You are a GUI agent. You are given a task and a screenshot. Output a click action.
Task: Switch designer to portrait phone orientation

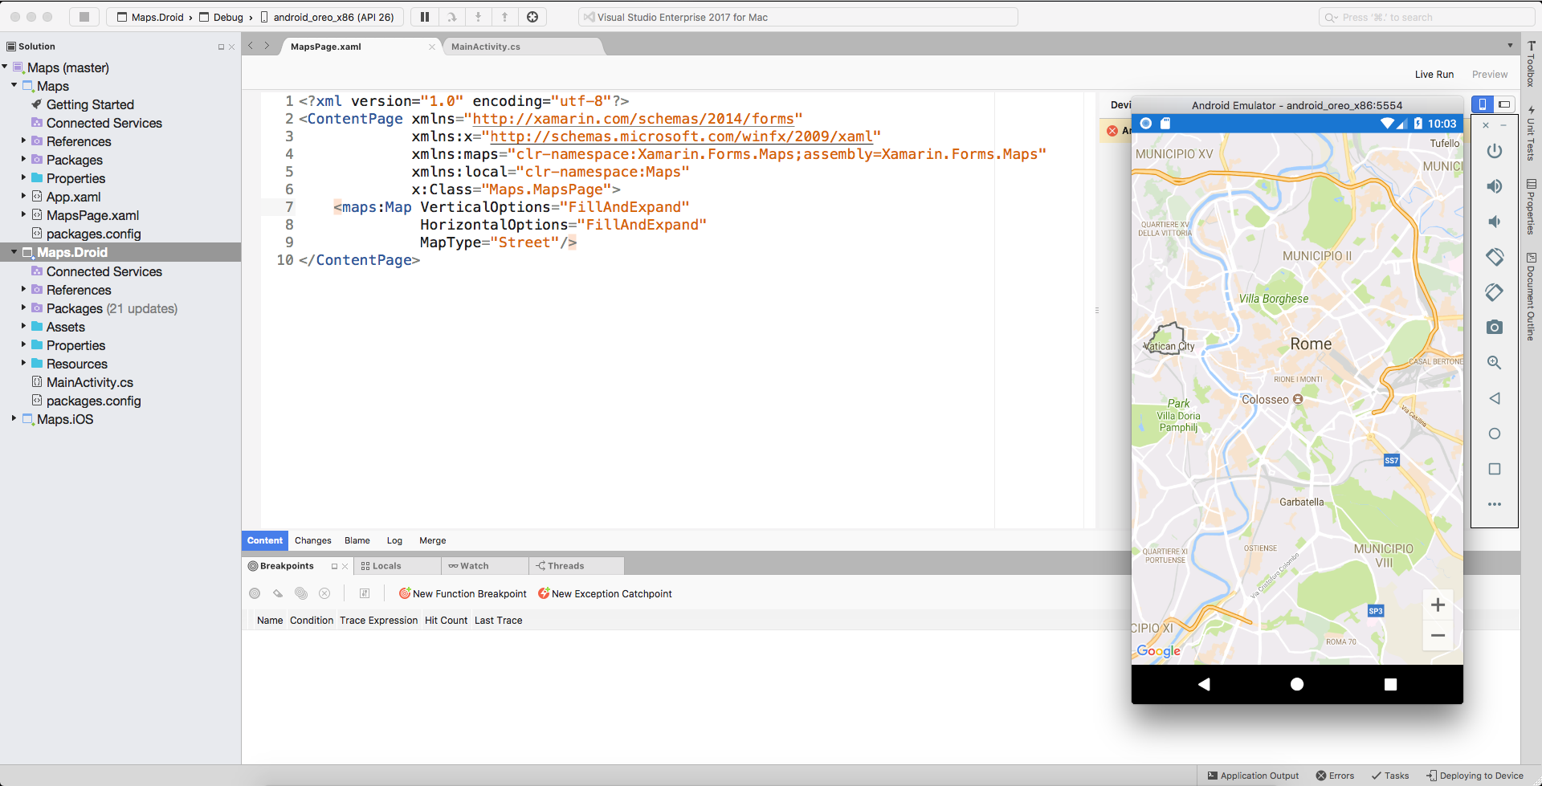point(1483,104)
